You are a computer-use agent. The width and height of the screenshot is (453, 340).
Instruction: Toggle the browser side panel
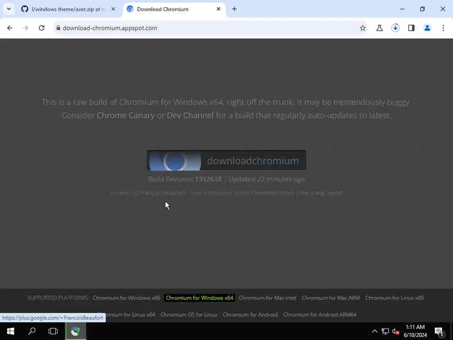[x=411, y=28]
